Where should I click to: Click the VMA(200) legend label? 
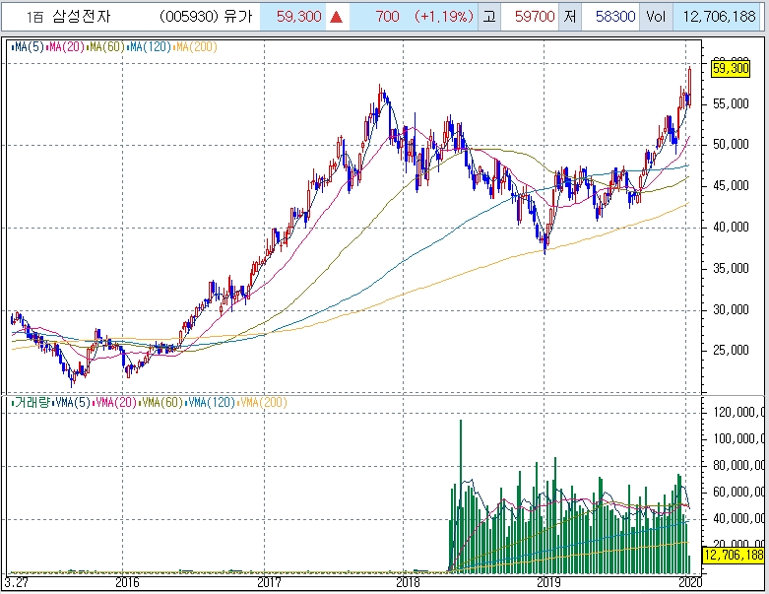click(x=263, y=402)
